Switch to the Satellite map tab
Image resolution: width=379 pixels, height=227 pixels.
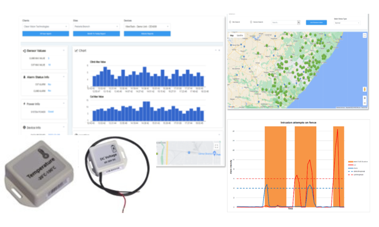click(240, 35)
